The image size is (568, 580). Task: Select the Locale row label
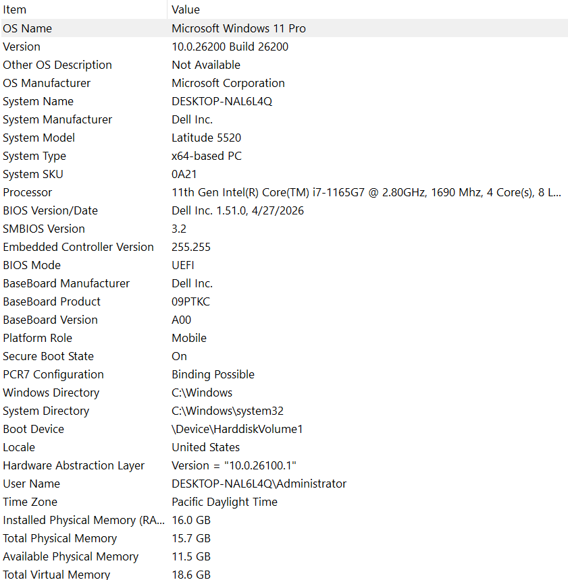click(x=19, y=447)
